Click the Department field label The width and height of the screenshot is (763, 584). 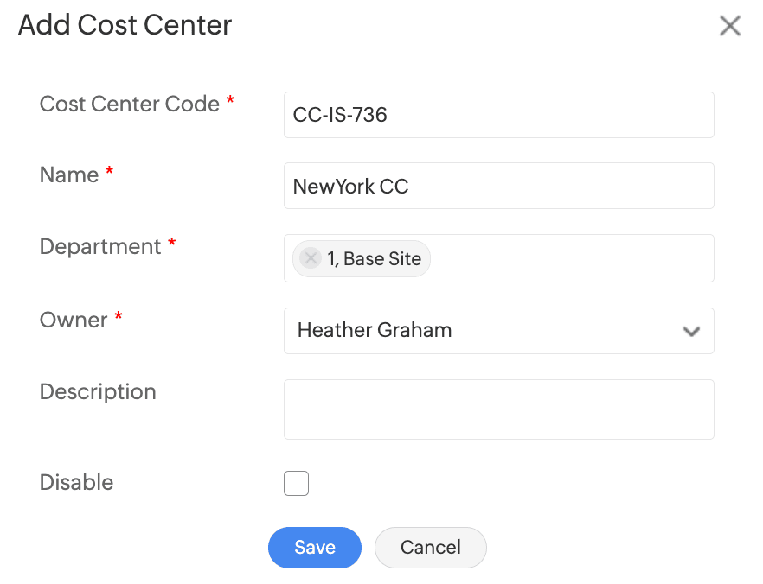[x=100, y=247]
